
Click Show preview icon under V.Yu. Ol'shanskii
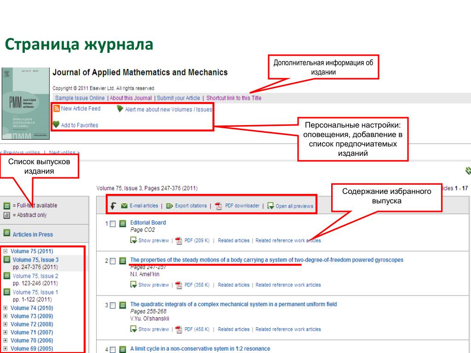(x=133, y=329)
